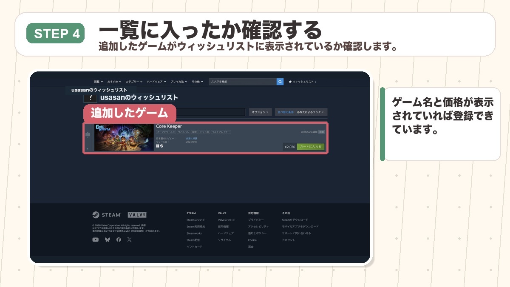This screenshot has width=510, height=287.
Task: Click the Windows platform icon under Core Keeper
Action: click(x=158, y=146)
